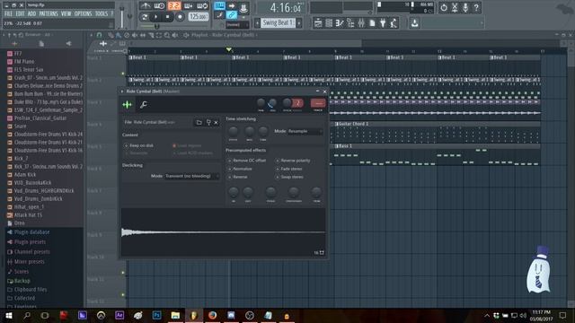The height and width of the screenshot is (323, 575).
Task: Click the transport stop button
Action: 168,17
